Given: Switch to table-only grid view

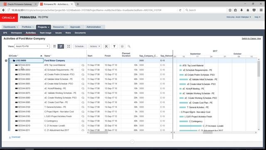Looking at the screenshot, I should [x=54, y=46].
